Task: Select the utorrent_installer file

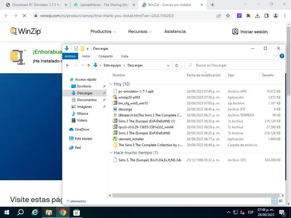Action: point(131,139)
